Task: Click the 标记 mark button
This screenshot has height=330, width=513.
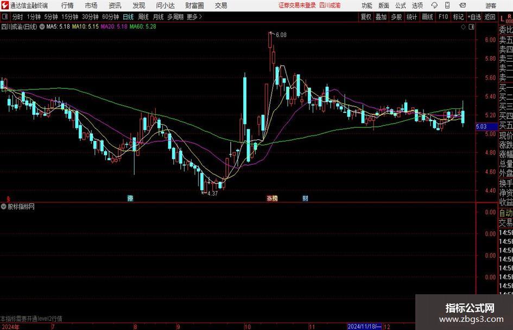Action: tap(458, 17)
